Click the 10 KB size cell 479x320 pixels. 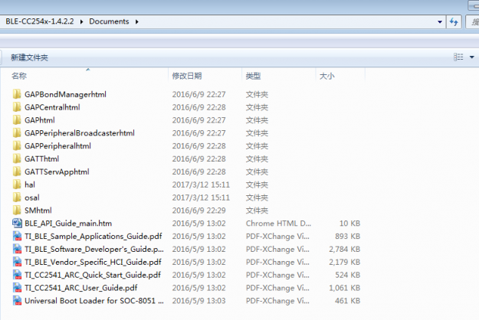(349, 224)
